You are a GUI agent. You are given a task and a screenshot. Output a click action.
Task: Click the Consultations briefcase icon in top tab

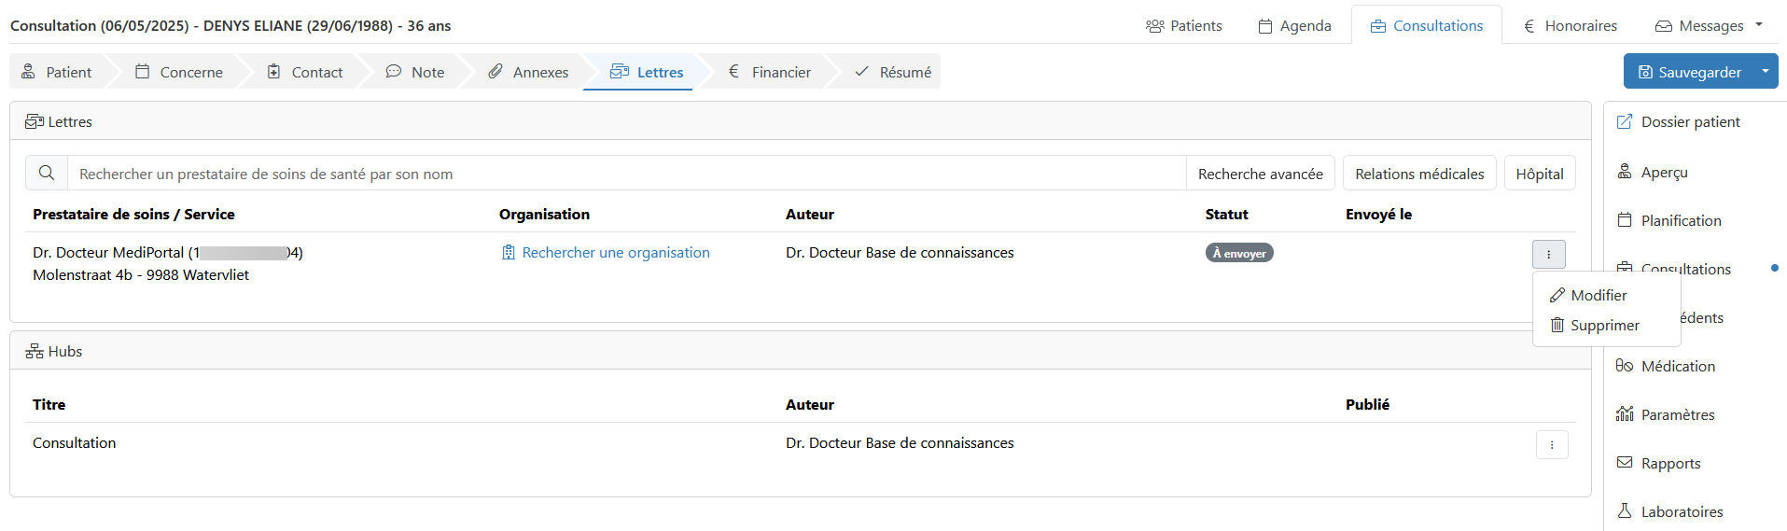1378,26
